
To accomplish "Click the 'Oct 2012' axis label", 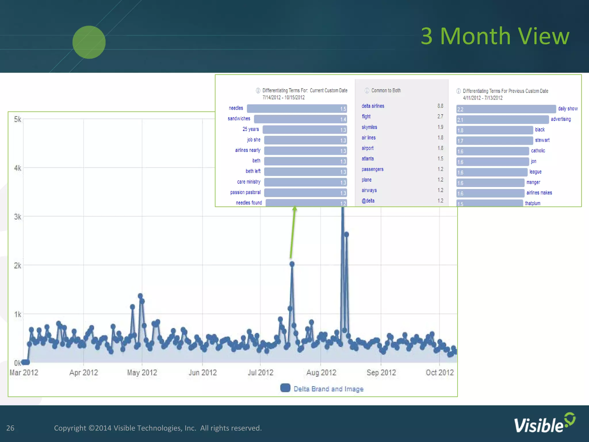I will point(440,373).
